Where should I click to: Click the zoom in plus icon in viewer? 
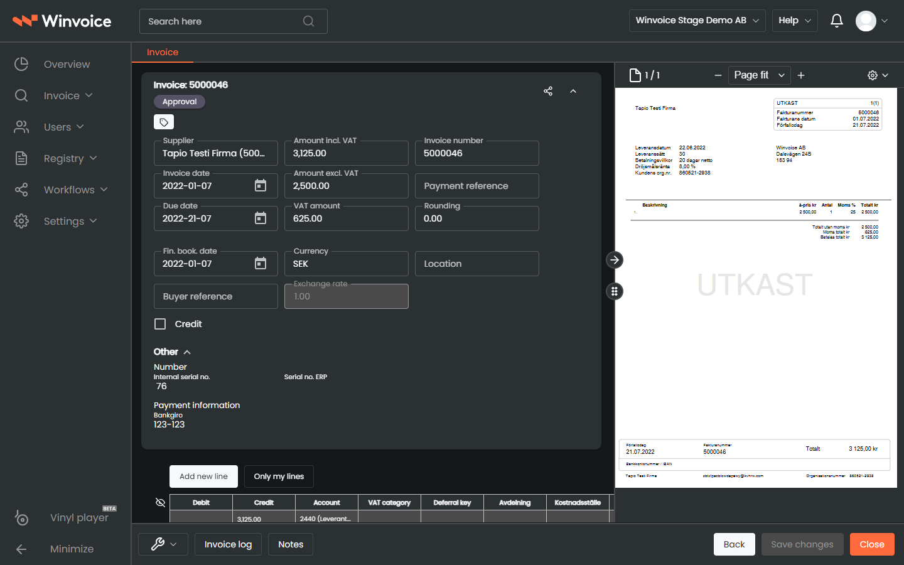pyautogui.click(x=801, y=75)
